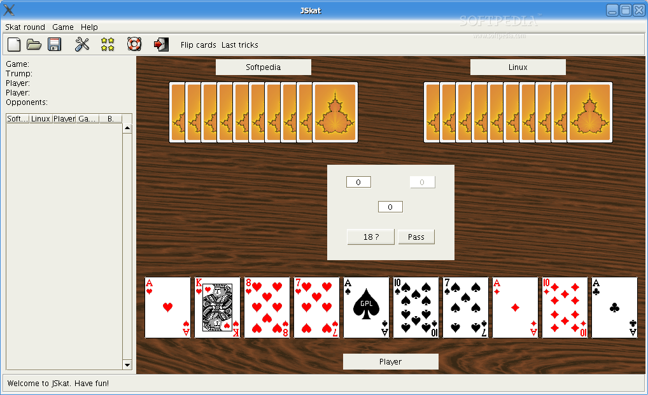The image size is (648, 395).
Task: Click the 'Player' score table column header
Action: pos(64,118)
